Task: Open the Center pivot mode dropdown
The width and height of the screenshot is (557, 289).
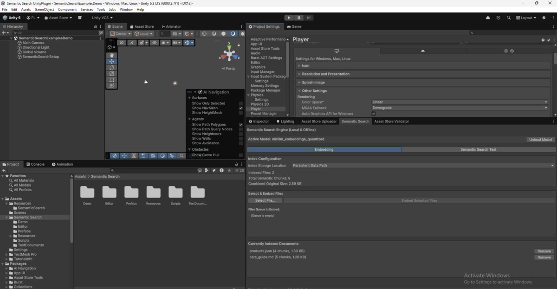Action: coord(121,34)
